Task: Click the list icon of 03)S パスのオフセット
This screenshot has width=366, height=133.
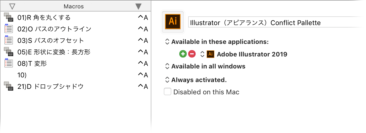Action: point(9,40)
